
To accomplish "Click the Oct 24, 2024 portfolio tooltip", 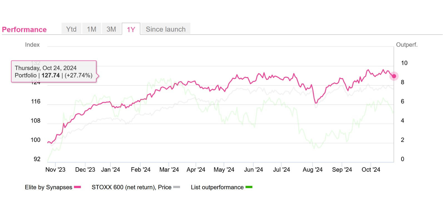I will point(54,72).
